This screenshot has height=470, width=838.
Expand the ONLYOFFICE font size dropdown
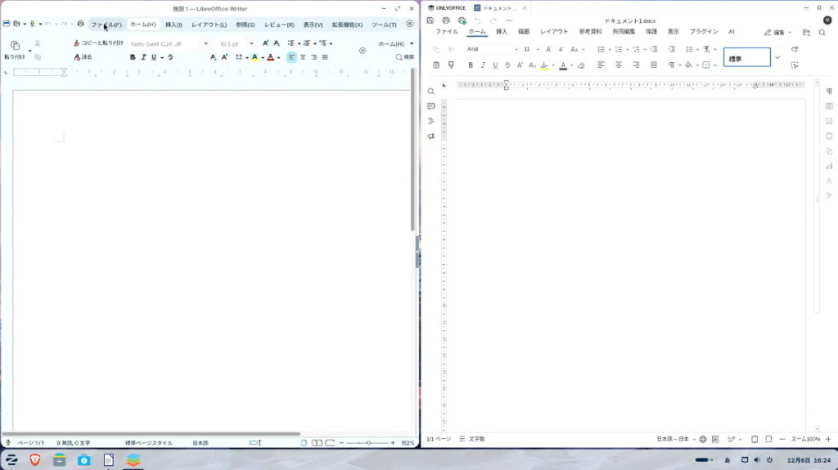(538, 49)
